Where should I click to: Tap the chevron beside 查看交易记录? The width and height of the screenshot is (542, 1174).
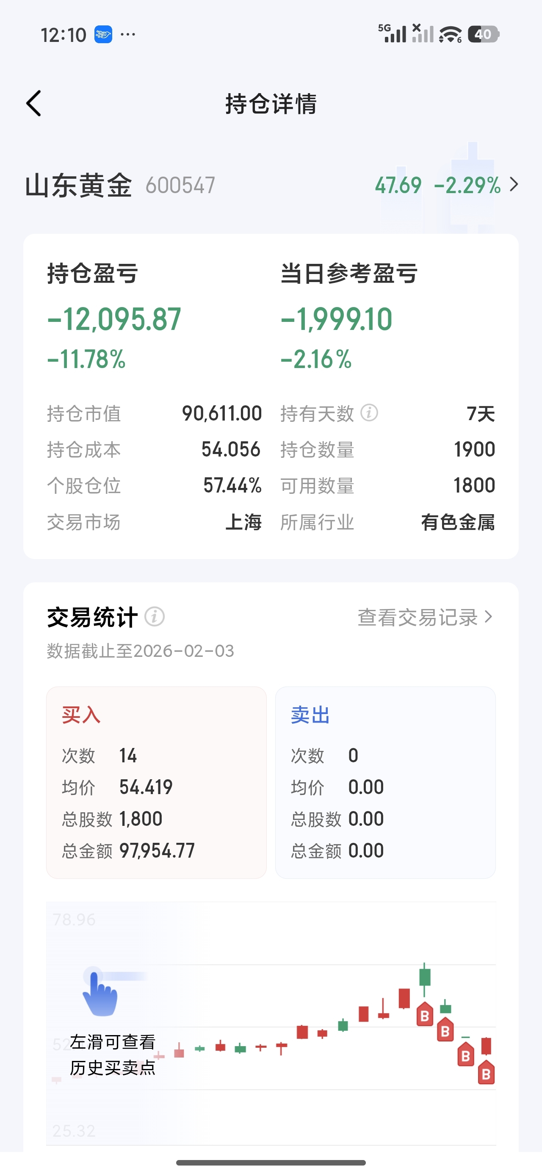click(488, 617)
